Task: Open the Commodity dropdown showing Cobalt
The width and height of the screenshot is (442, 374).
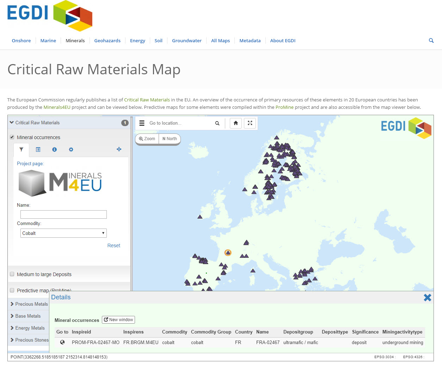Action: coord(63,233)
